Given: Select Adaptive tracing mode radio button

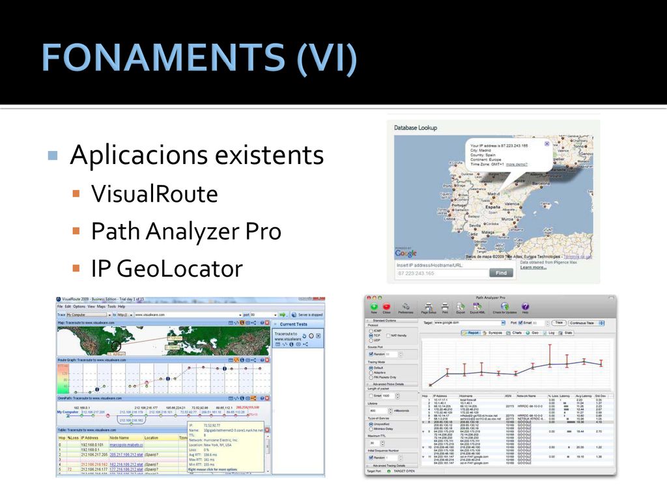Looking at the screenshot, I should (x=371, y=373).
